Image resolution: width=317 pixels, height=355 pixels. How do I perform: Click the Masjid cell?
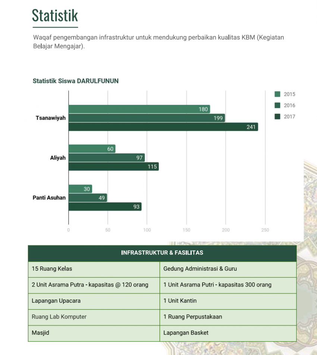click(x=94, y=333)
